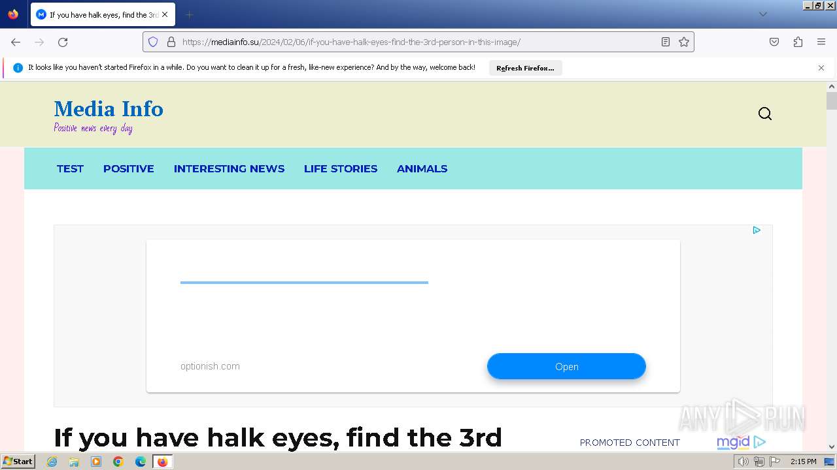Click the AdChoices icon on the ad

[x=757, y=230]
